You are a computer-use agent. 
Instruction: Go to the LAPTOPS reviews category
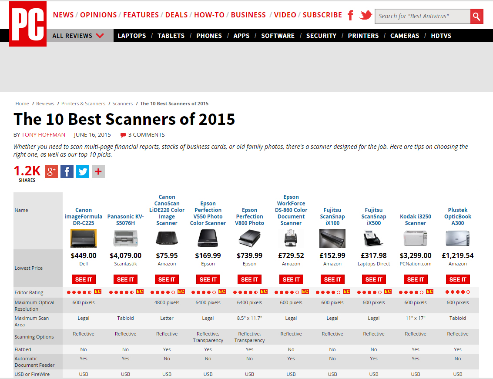tap(132, 36)
